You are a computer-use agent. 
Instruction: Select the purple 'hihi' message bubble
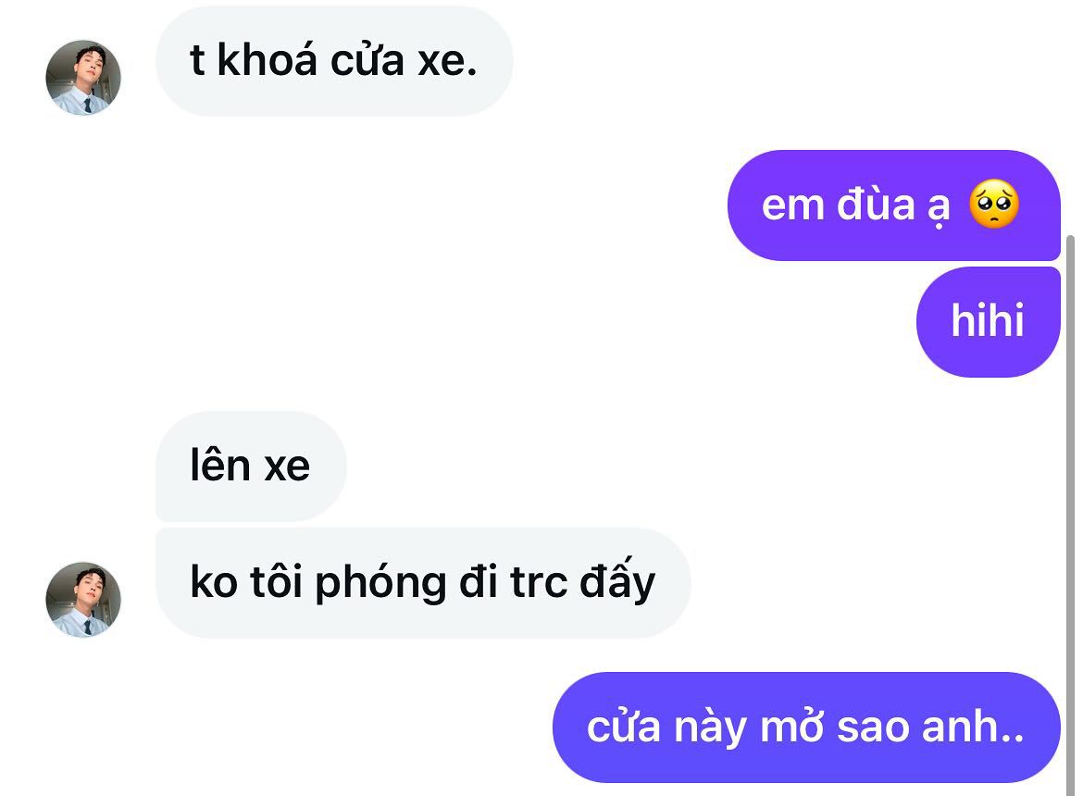[989, 322]
